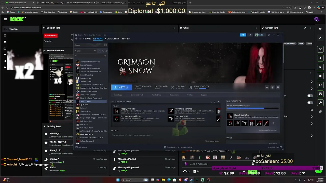Click the Stream item in Kick sidebar
The image size is (326, 183).
coord(21,29)
